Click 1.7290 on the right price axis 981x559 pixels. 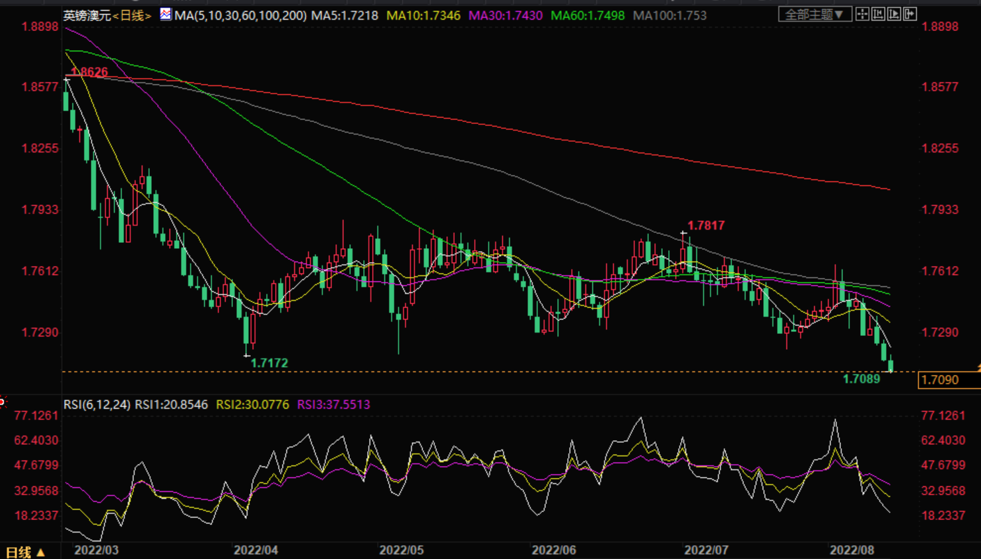[940, 332]
